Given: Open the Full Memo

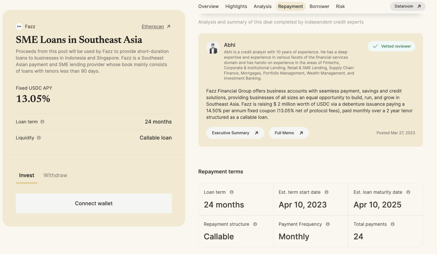Looking at the screenshot, I should [289, 133].
